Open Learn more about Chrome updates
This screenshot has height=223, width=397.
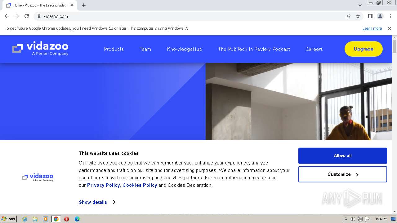tap(372, 28)
